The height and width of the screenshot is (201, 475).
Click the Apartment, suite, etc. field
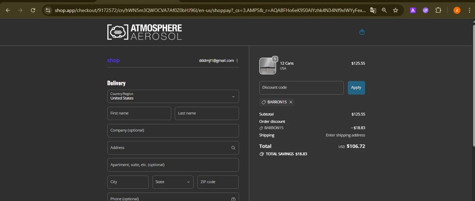(173, 165)
